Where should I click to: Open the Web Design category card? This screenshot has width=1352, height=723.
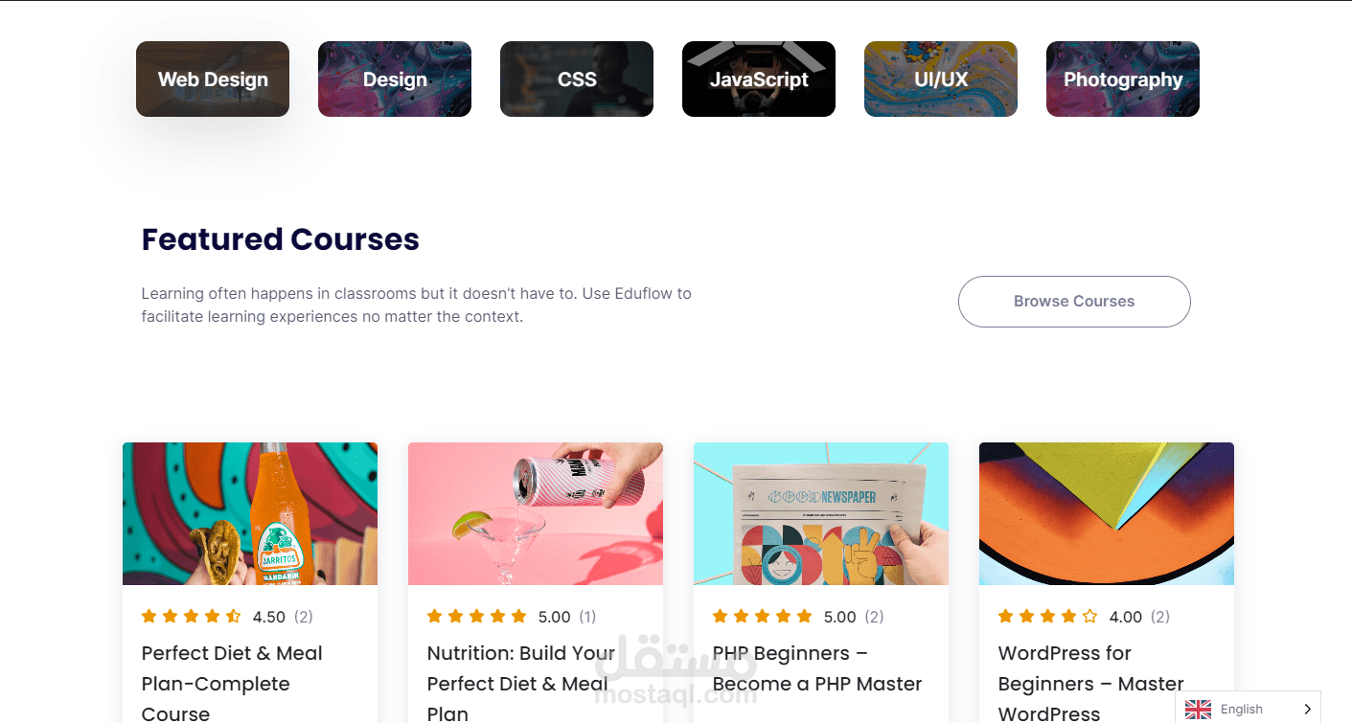[213, 79]
